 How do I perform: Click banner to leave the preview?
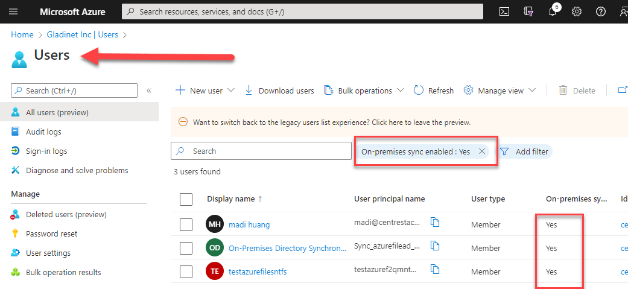pyautogui.click(x=332, y=122)
